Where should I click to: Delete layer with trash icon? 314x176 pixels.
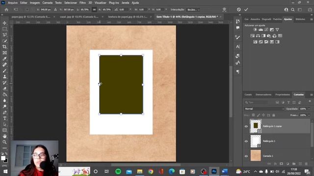(306, 164)
